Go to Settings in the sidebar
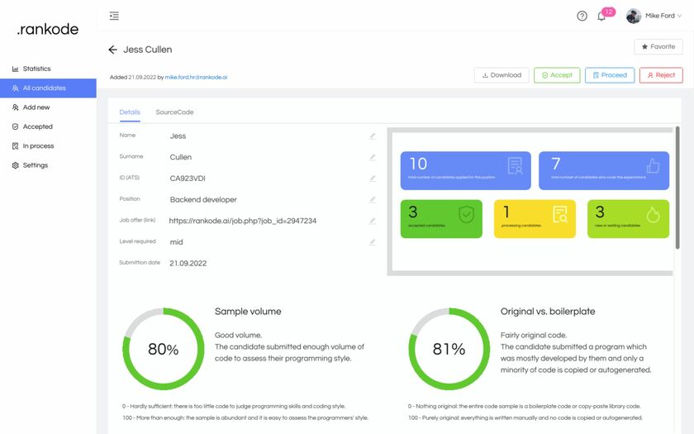694x434 pixels. coord(35,165)
